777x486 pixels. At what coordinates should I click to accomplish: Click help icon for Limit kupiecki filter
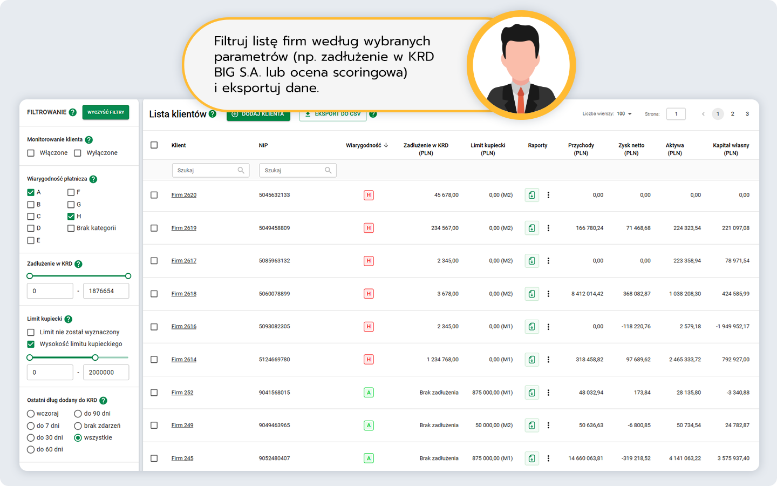pos(69,319)
